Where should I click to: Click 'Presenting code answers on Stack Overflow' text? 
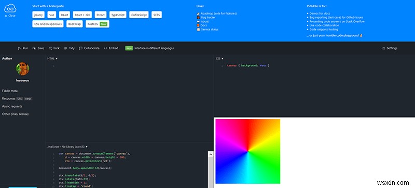click(x=337, y=21)
